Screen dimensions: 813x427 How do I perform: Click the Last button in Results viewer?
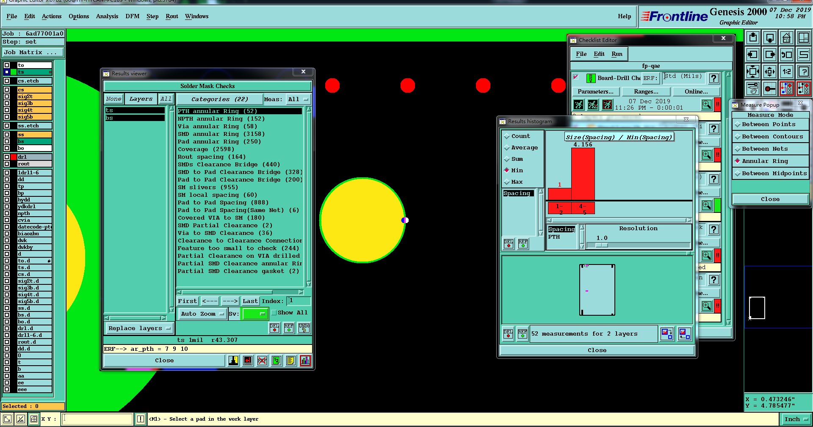[x=250, y=301]
